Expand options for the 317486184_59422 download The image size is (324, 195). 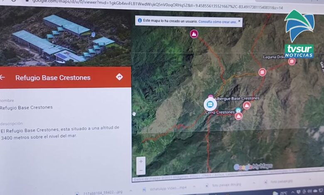tap(130, 191)
